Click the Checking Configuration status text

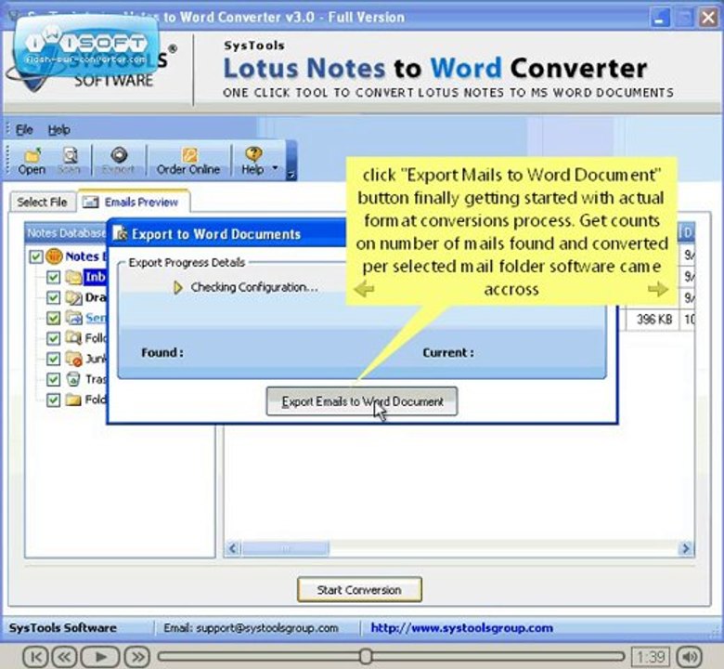[254, 287]
